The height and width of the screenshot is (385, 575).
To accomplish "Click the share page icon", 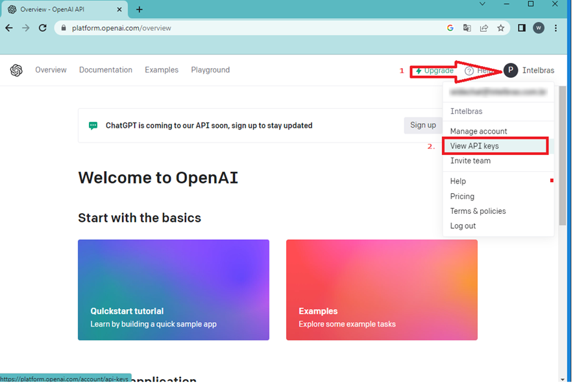I will click(484, 29).
